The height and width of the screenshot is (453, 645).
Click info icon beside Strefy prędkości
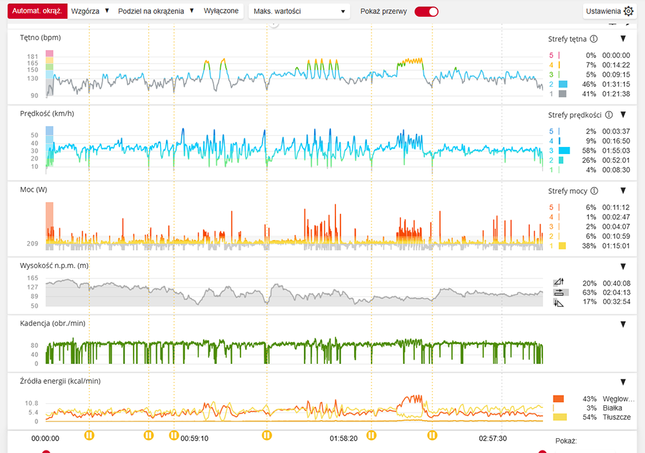coord(607,115)
